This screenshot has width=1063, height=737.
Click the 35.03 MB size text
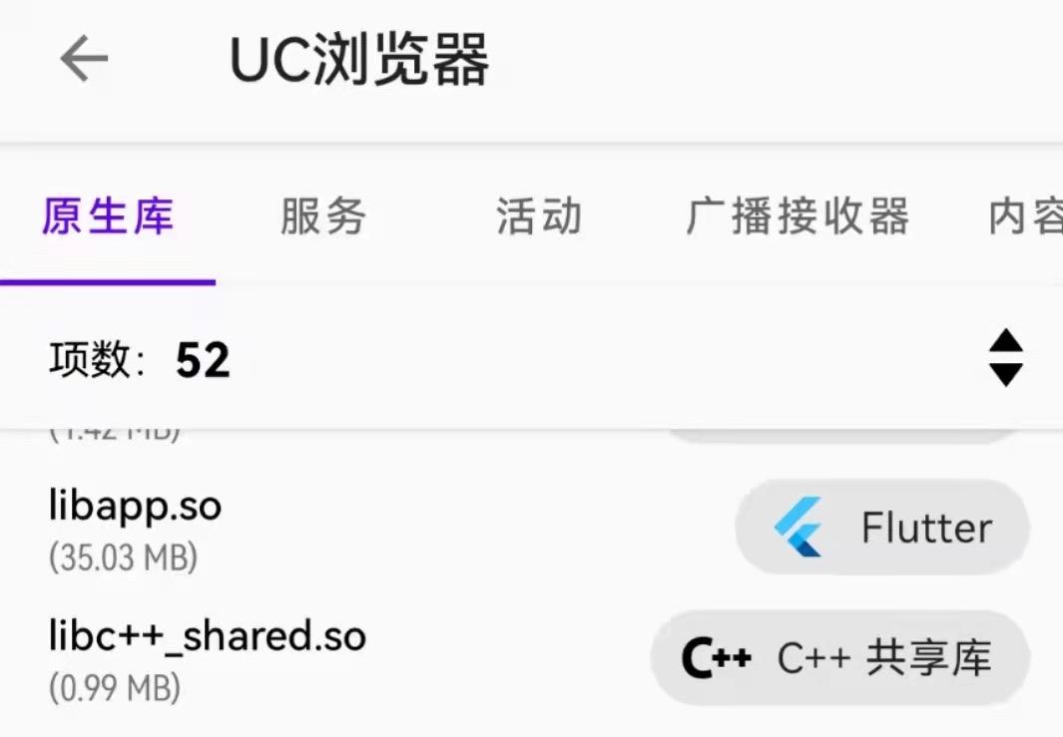click(124, 556)
